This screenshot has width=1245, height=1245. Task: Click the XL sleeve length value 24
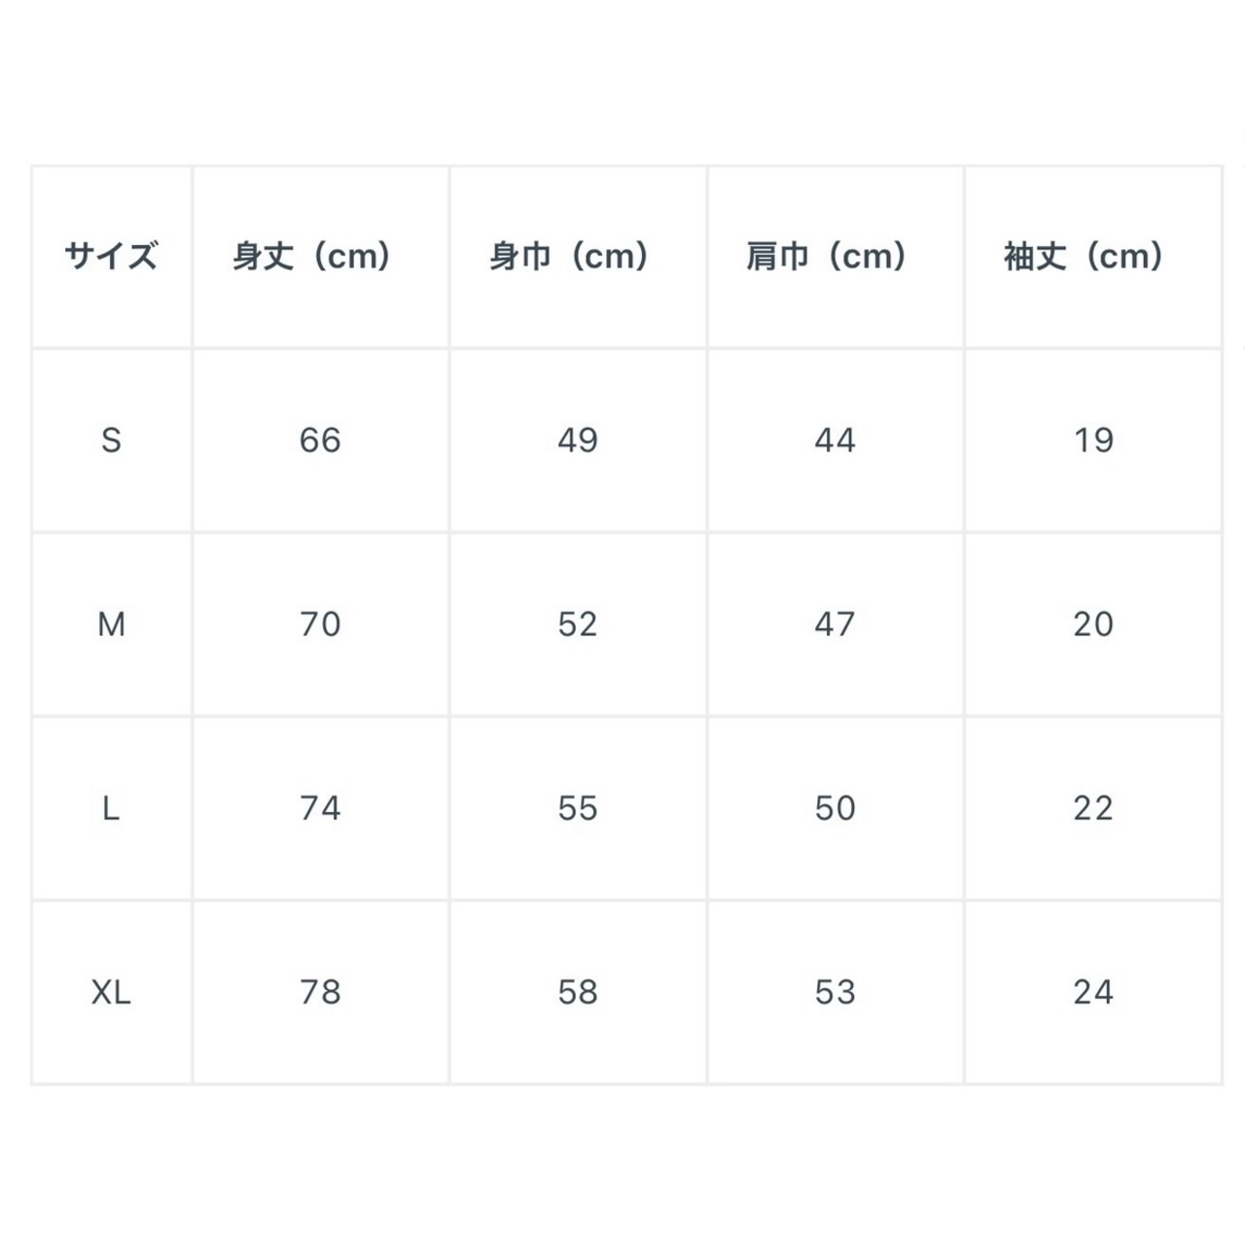(x=1093, y=992)
